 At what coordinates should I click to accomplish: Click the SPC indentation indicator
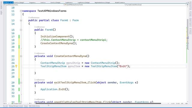(182, 103)
